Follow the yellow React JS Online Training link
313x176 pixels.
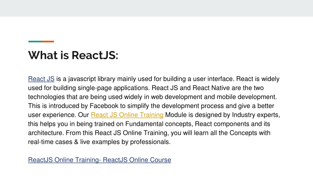coord(127,115)
